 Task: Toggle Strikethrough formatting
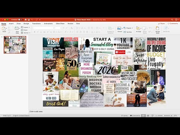(x=44, y=32)
